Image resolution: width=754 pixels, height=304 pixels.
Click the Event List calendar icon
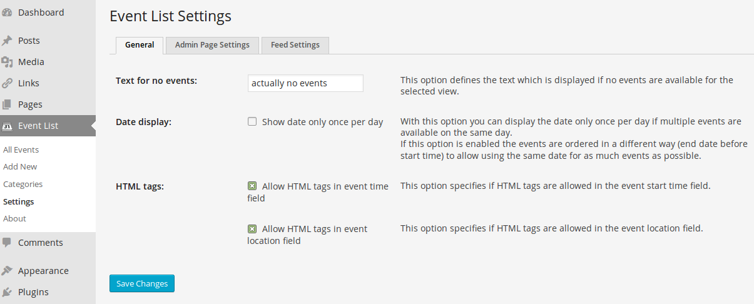coord(8,126)
